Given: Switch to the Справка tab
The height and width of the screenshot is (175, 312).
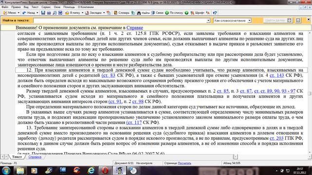Looking at the screenshot, I should click(x=35, y=157).
